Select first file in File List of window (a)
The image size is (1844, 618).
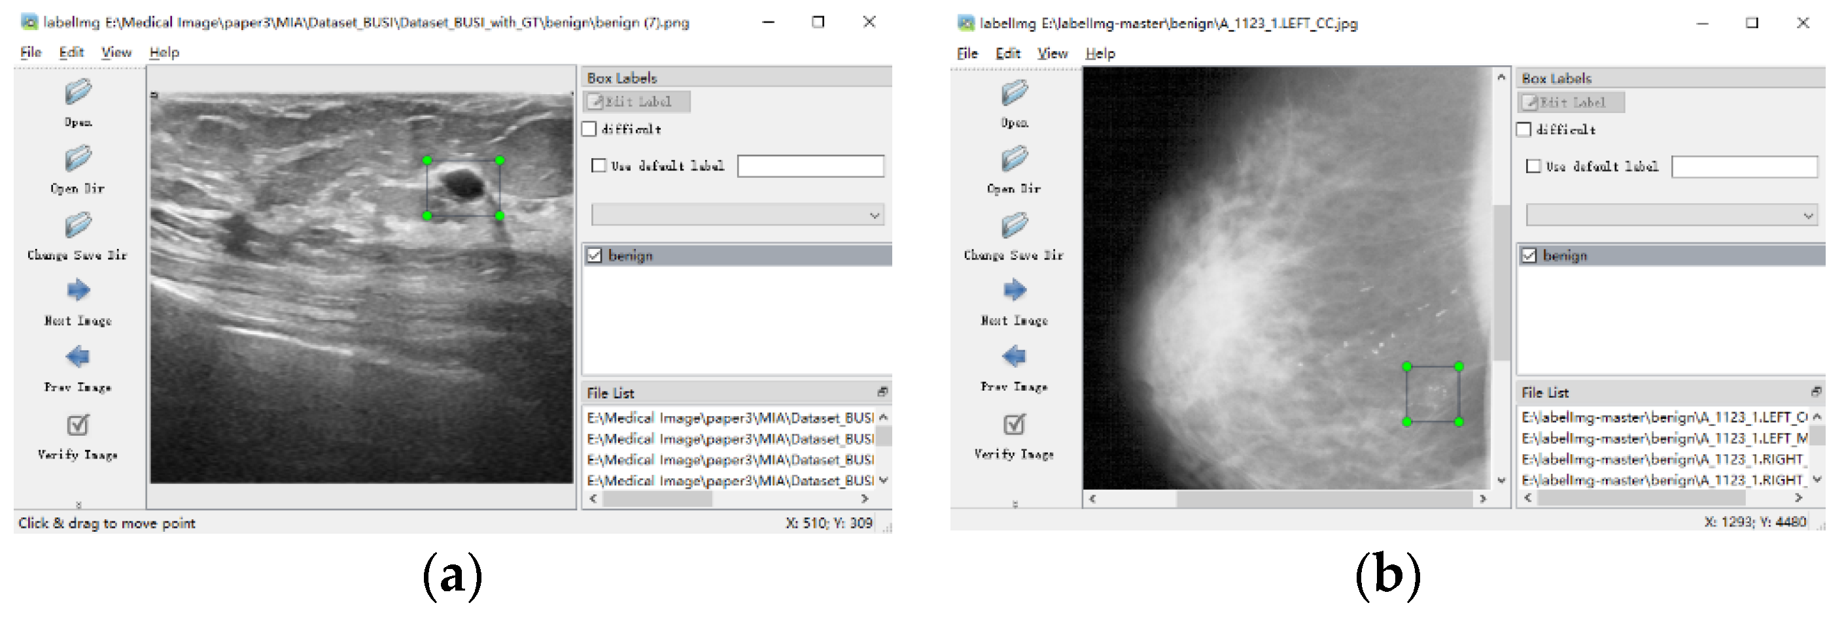click(730, 417)
